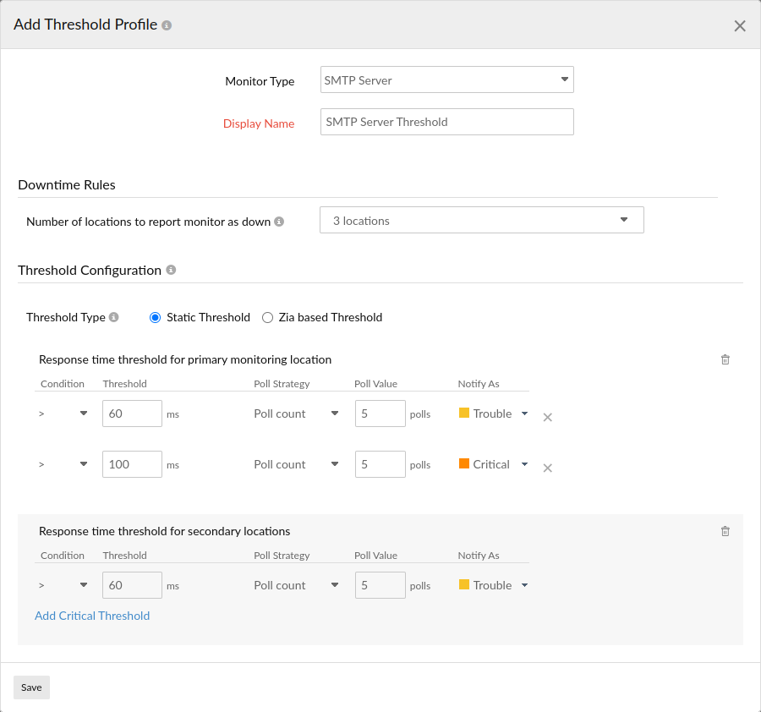Image resolution: width=761 pixels, height=712 pixels.
Task: Delete the primary monitoring location threshold section
Action: pos(725,359)
